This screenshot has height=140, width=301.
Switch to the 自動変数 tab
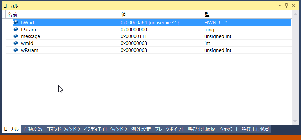pos(33,129)
